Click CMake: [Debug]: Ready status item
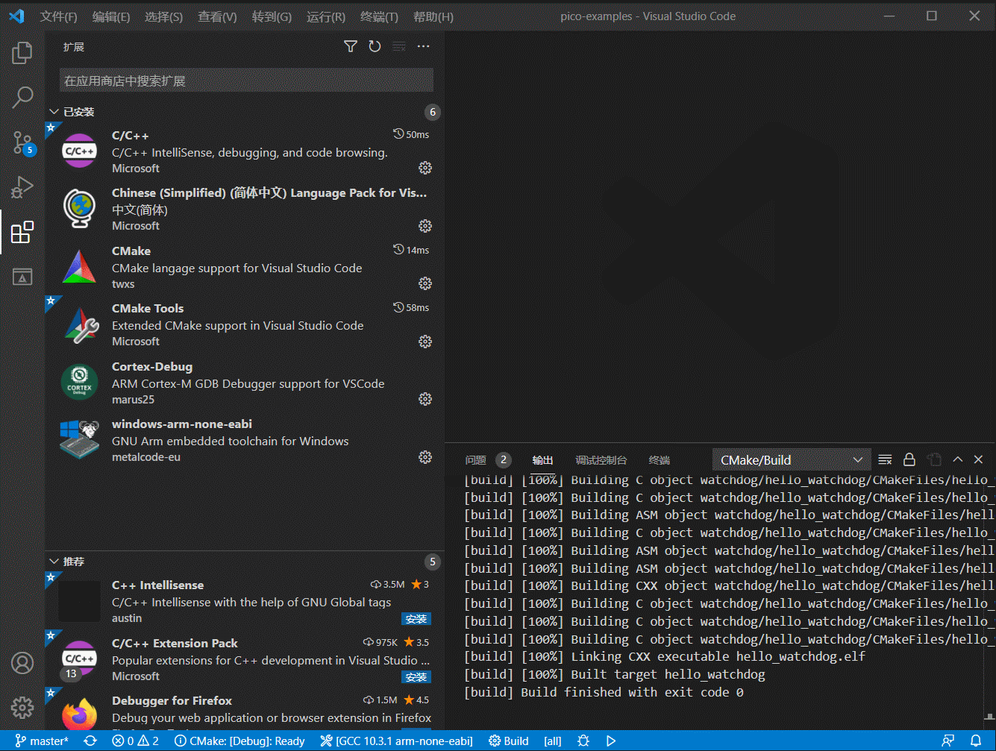Screen dimensions: 996x751 click(x=239, y=741)
